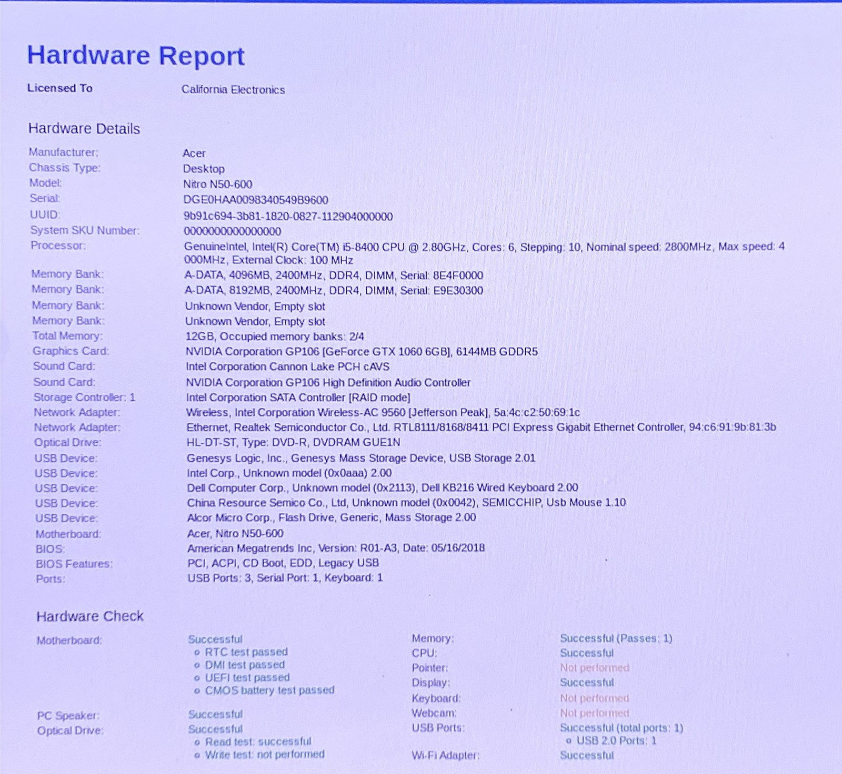Image resolution: width=842 pixels, height=774 pixels.
Task: Click the Motherboard value Acer, Nitro N50-600
Action: (x=235, y=533)
